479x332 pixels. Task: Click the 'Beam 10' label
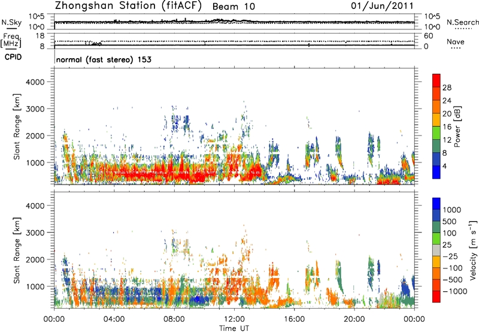[x=234, y=7]
